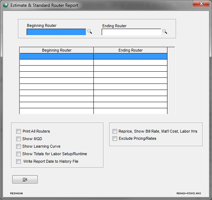Enable Print All Routers checkbox
This screenshot has width=212, height=200.
coord(18,131)
